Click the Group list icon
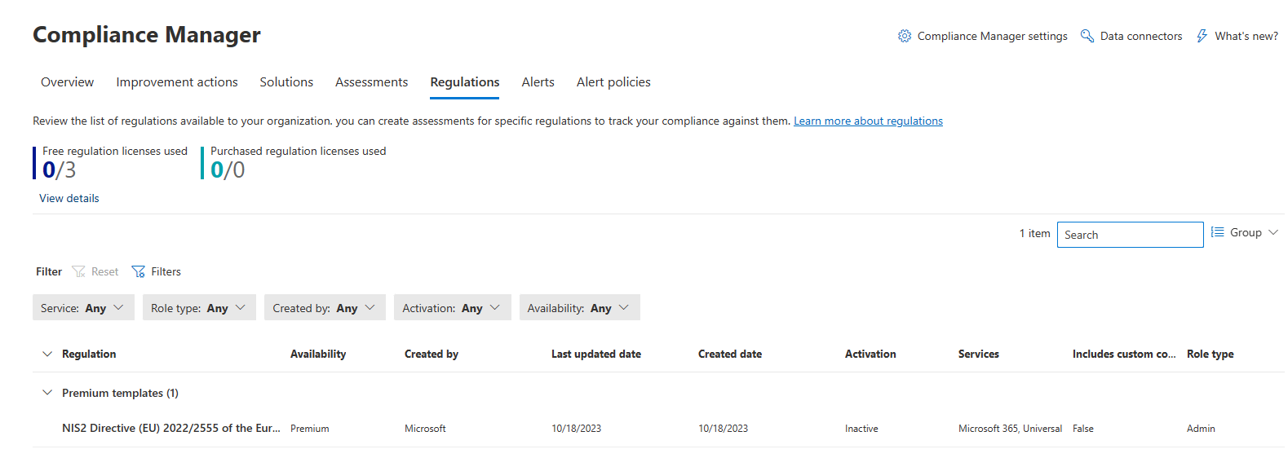1288x458 pixels. pyautogui.click(x=1218, y=232)
